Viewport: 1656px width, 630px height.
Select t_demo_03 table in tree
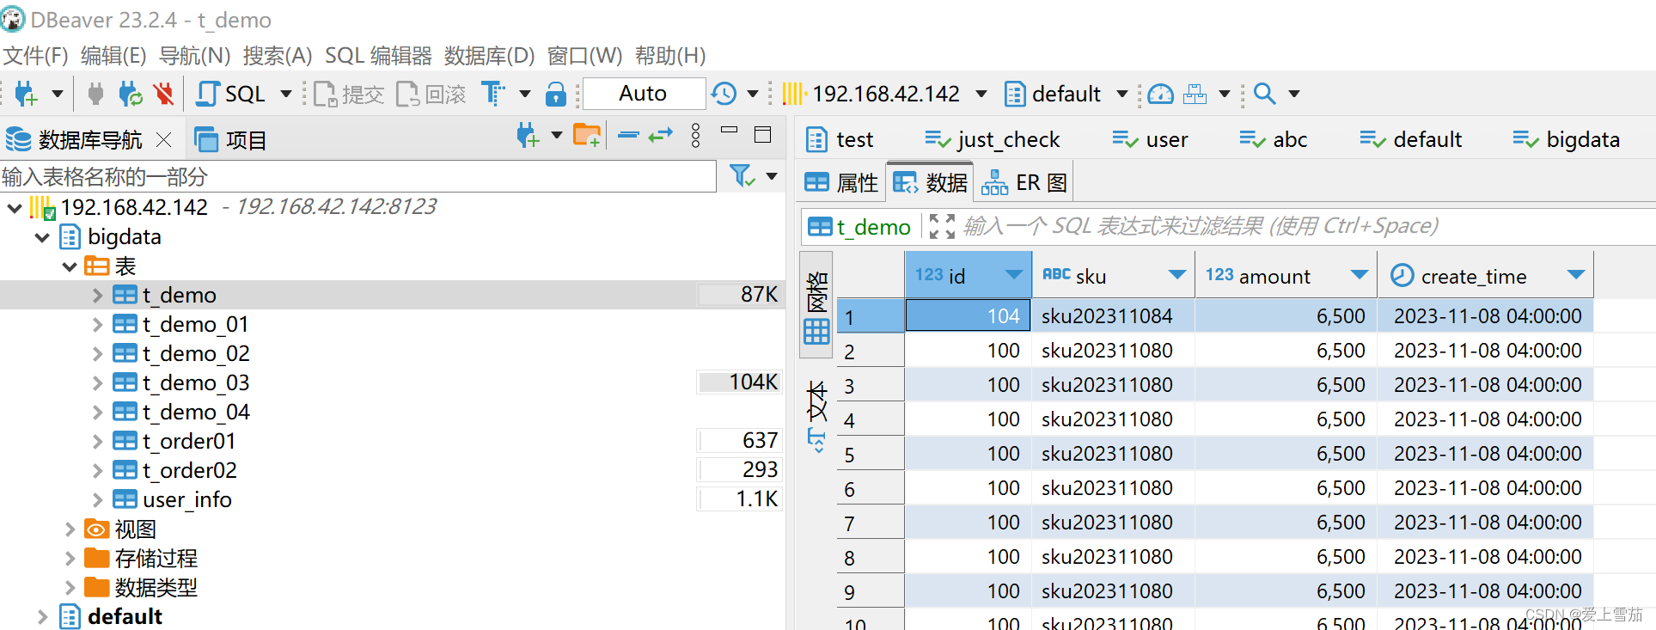[195, 383]
